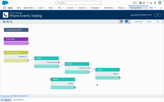
Task: Expand the Contacts tab dropdown
Action: pyautogui.click(x=87, y=8)
